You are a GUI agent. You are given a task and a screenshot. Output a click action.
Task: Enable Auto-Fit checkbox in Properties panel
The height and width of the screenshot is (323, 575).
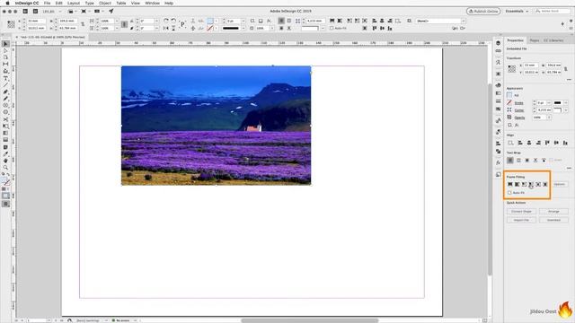(509, 193)
